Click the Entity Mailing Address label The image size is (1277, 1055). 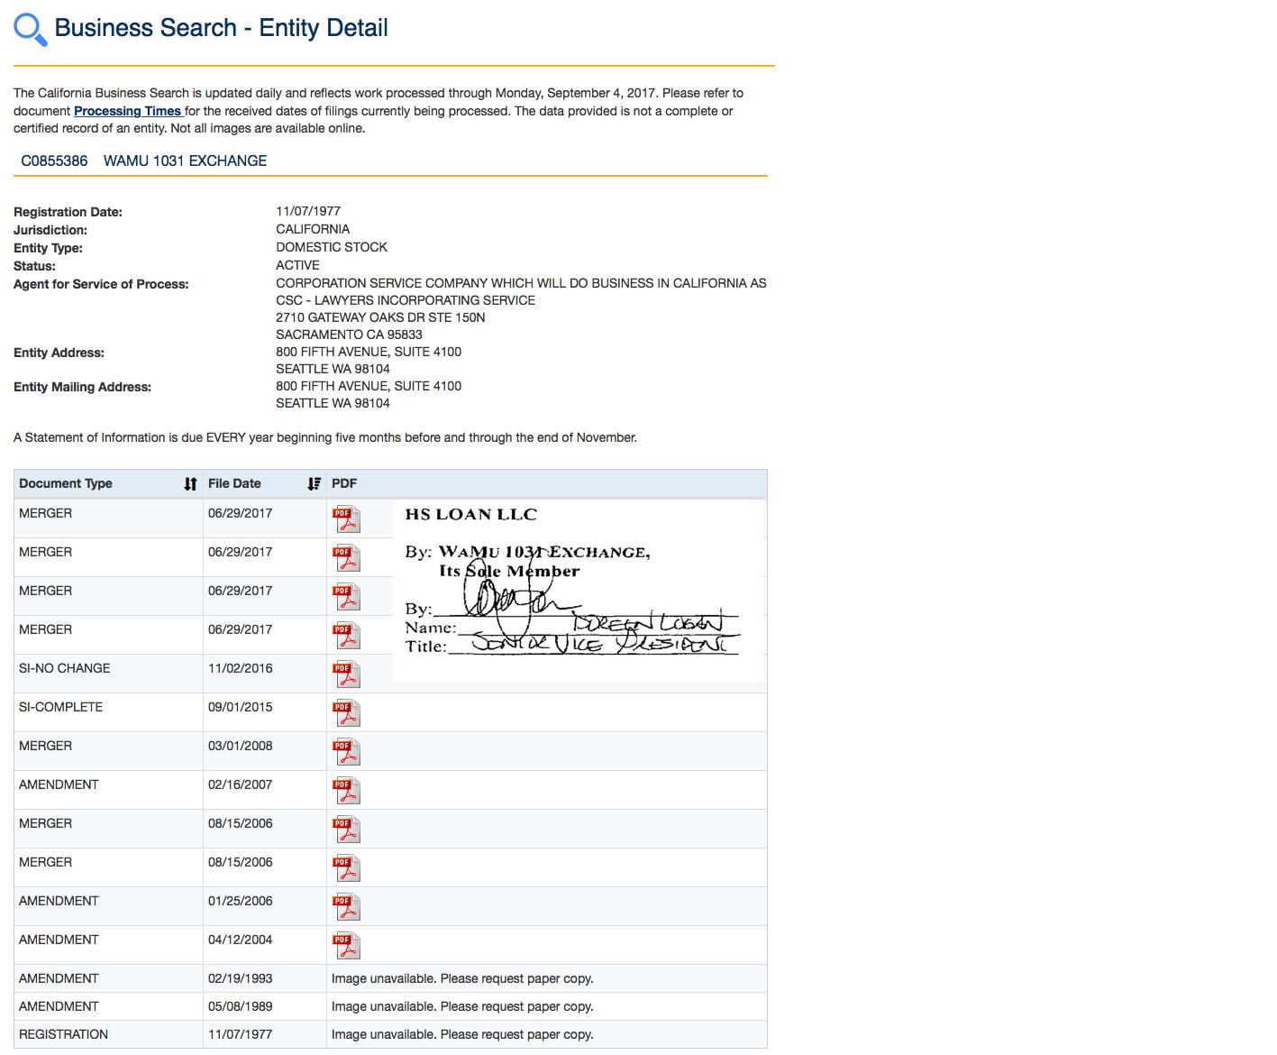pyautogui.click(x=82, y=387)
